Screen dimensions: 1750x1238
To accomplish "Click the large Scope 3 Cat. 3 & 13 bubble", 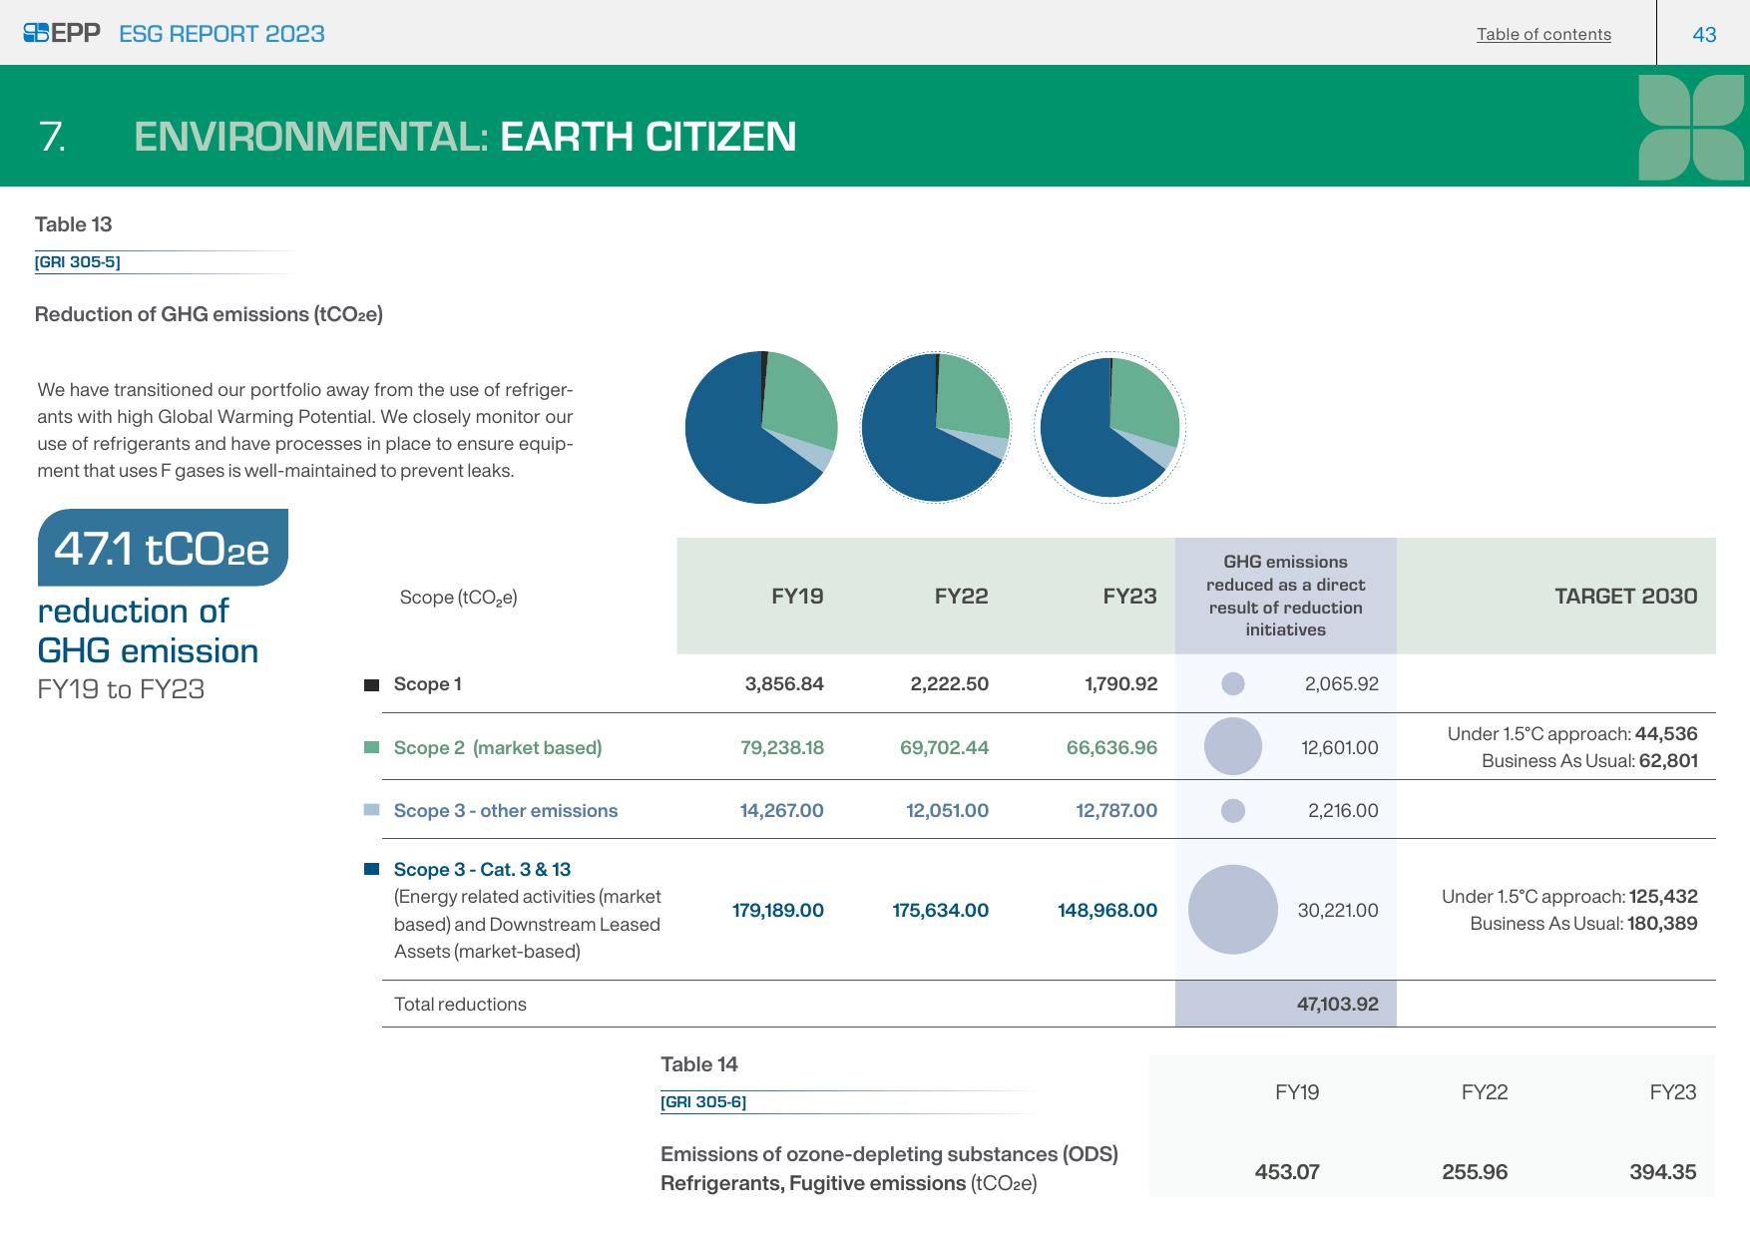I will pos(1233,909).
